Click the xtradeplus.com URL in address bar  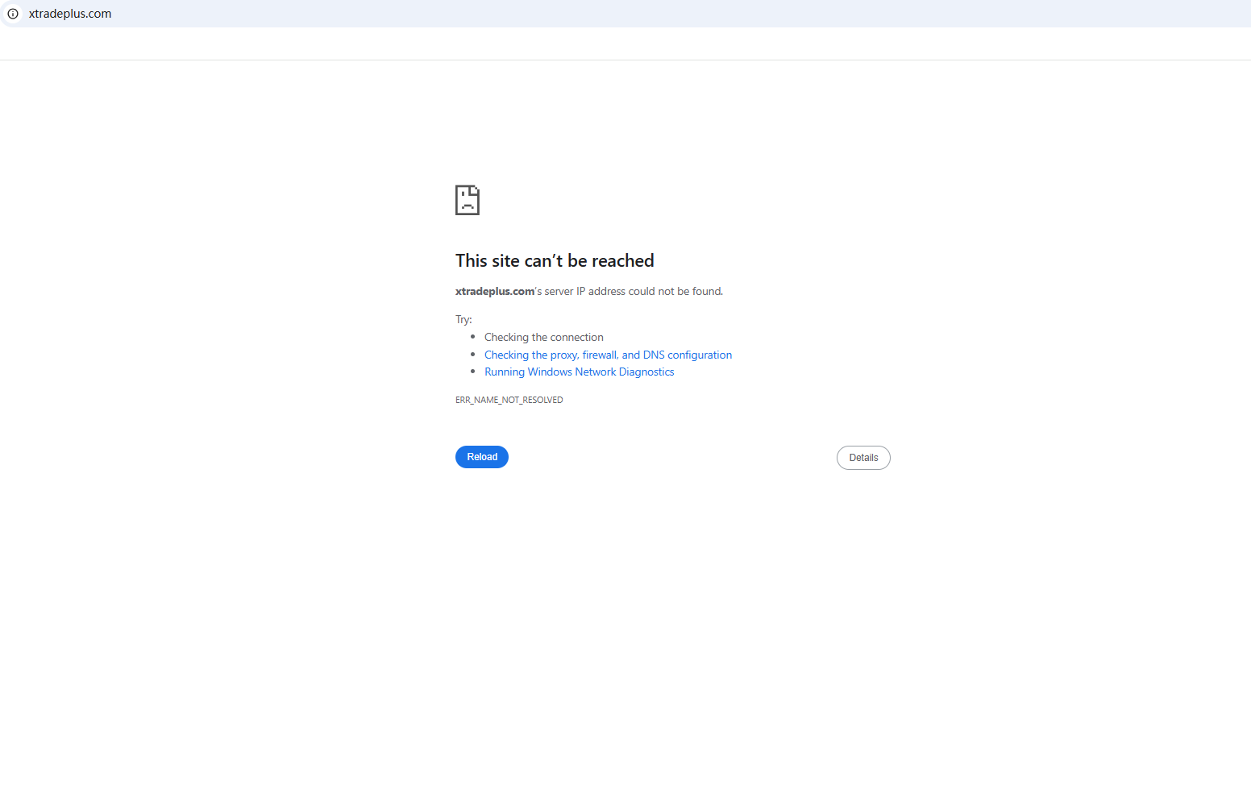[x=70, y=14]
